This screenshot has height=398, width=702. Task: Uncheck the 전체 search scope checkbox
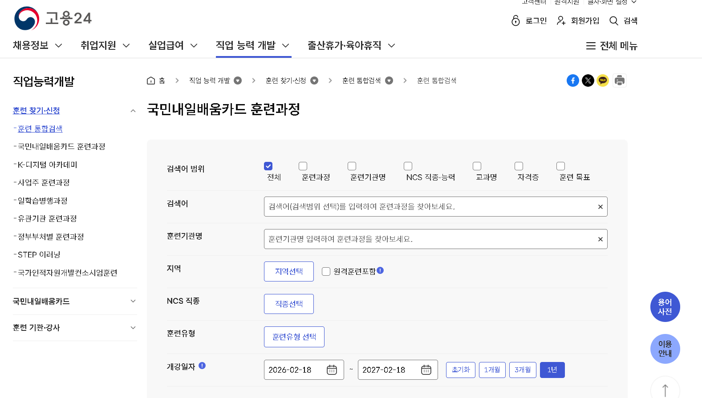point(268,166)
